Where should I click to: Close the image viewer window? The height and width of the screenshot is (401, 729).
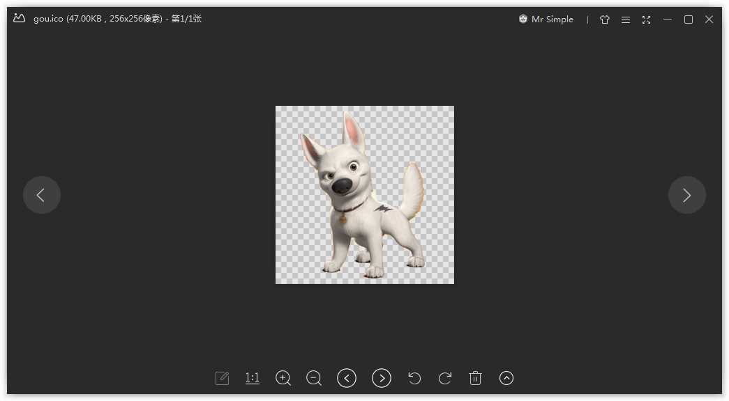(x=709, y=19)
